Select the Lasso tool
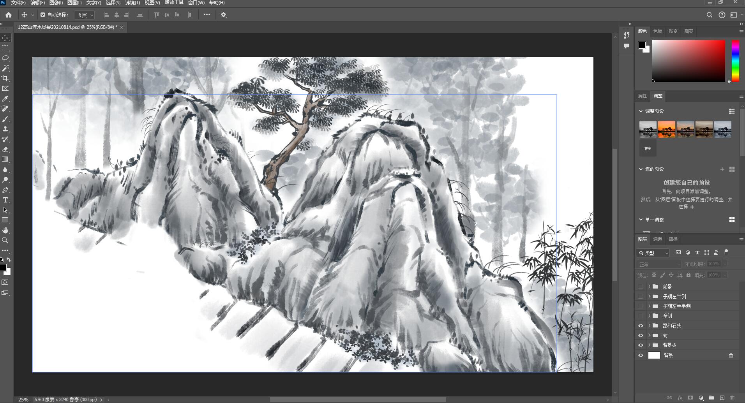The height and width of the screenshot is (403, 745). [x=5, y=58]
